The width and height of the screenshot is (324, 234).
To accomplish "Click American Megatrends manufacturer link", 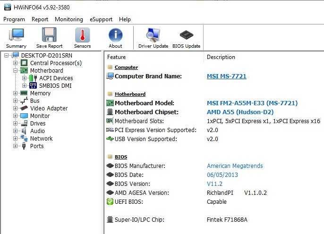I will click(x=235, y=166).
